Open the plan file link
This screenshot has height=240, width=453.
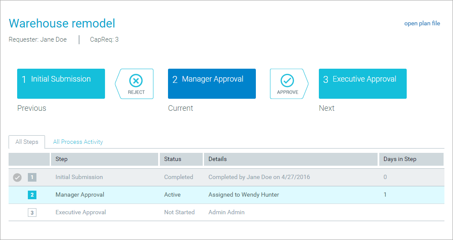422,24
